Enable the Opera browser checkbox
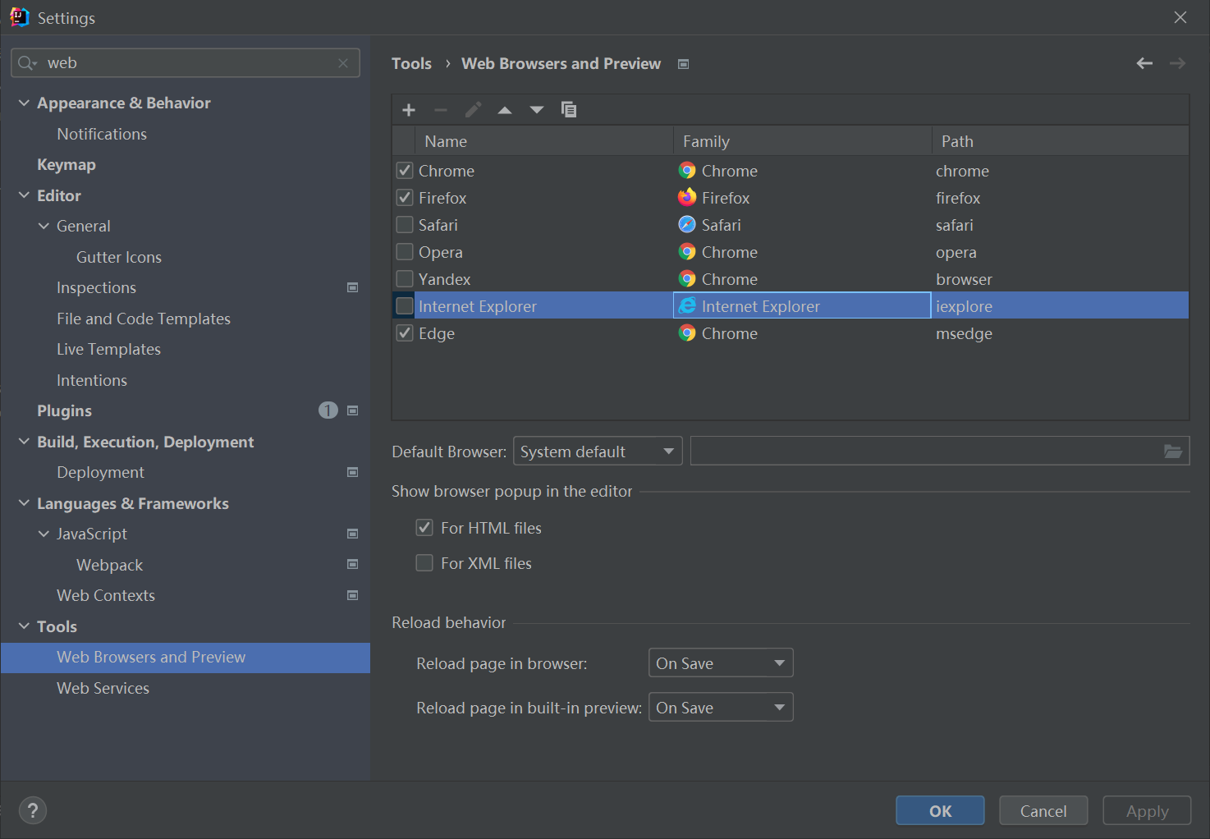Screen dimensions: 1210x839 405,252
